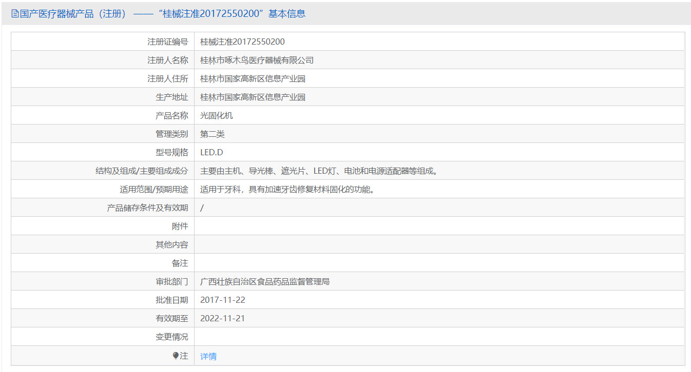
Task: Click the 其他内容 label
Action: [x=172, y=244]
